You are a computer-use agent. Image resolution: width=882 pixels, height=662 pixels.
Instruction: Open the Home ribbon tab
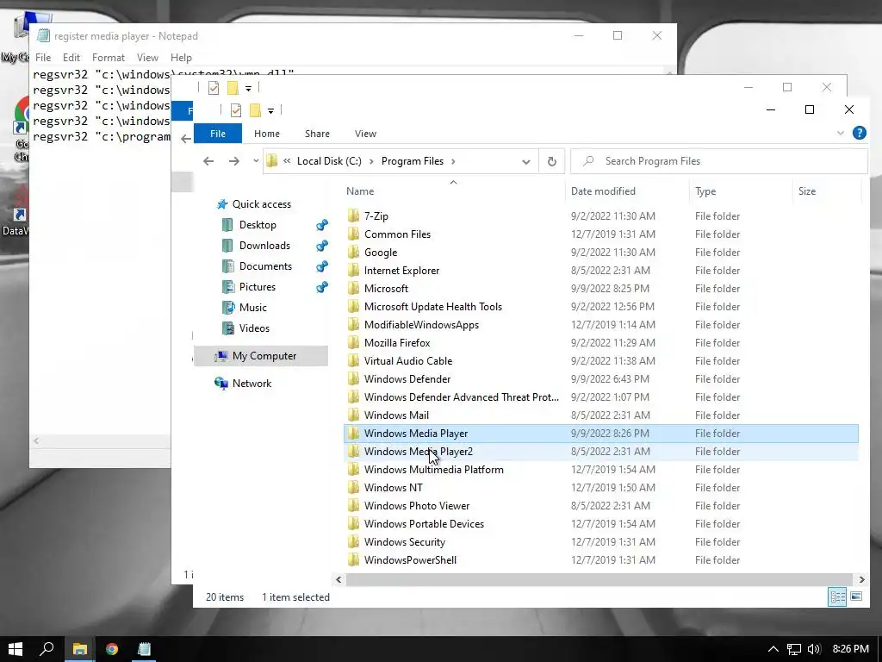tap(267, 134)
